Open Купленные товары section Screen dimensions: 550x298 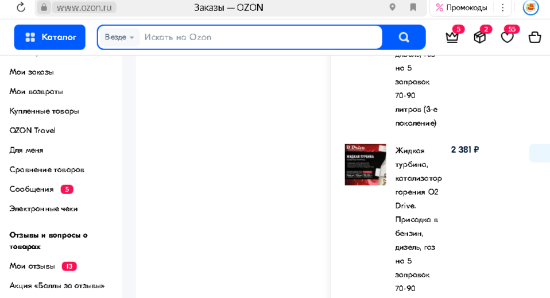[x=44, y=111]
